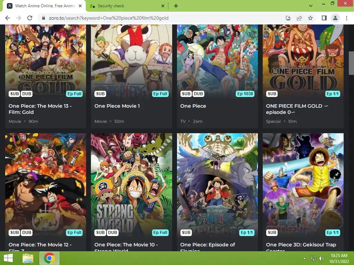Close the Watch Anime Online tab
Viewport: 354px width, 265px height.
80,6
